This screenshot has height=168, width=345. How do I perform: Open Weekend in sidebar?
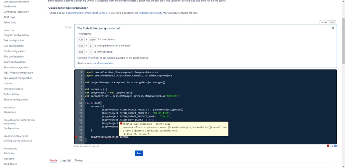click(x=9, y=159)
